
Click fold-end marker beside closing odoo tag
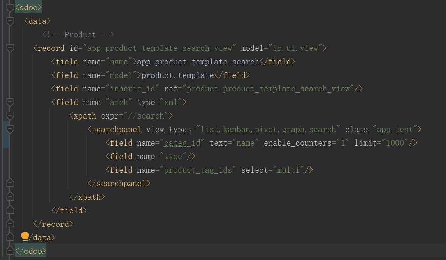pos(10,250)
